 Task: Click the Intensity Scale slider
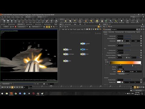[132, 50]
